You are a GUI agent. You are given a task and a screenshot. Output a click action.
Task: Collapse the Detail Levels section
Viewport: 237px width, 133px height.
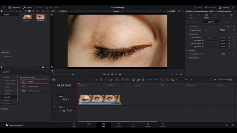188,34
